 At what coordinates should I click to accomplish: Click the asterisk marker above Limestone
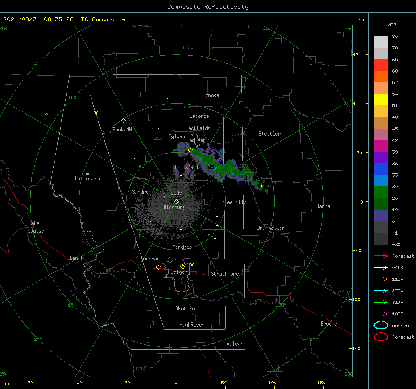click(87, 174)
